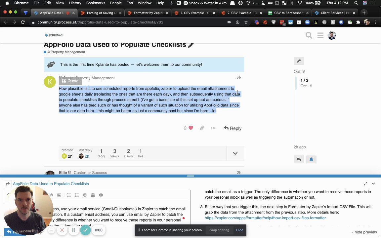This screenshot has width=381, height=238.
Task: Open the AppFolio topic link in composer
Action: 51,183
